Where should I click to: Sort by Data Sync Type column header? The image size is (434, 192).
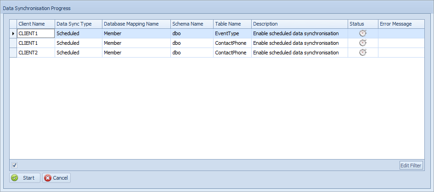click(79, 24)
